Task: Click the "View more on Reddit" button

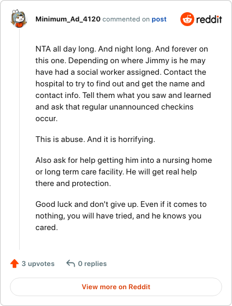Action: [116, 287]
